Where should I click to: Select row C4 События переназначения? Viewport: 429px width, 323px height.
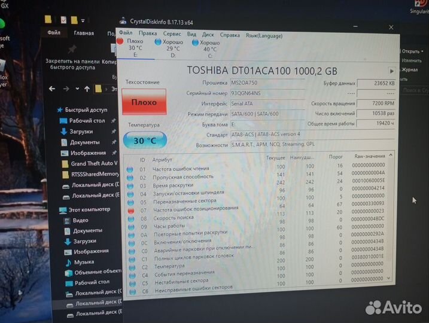tap(257, 274)
